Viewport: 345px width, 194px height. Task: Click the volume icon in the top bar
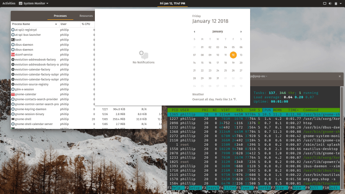(330, 3)
